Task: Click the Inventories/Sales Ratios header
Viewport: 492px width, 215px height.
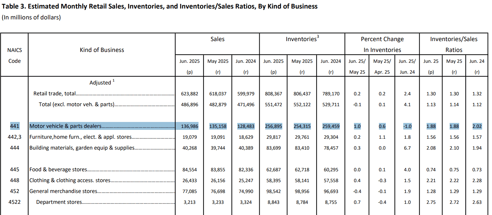Action: tap(454, 44)
